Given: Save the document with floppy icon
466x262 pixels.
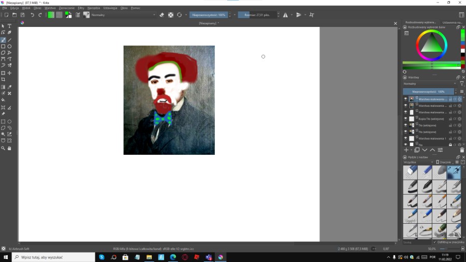Looking at the screenshot, I should pos(23,15).
